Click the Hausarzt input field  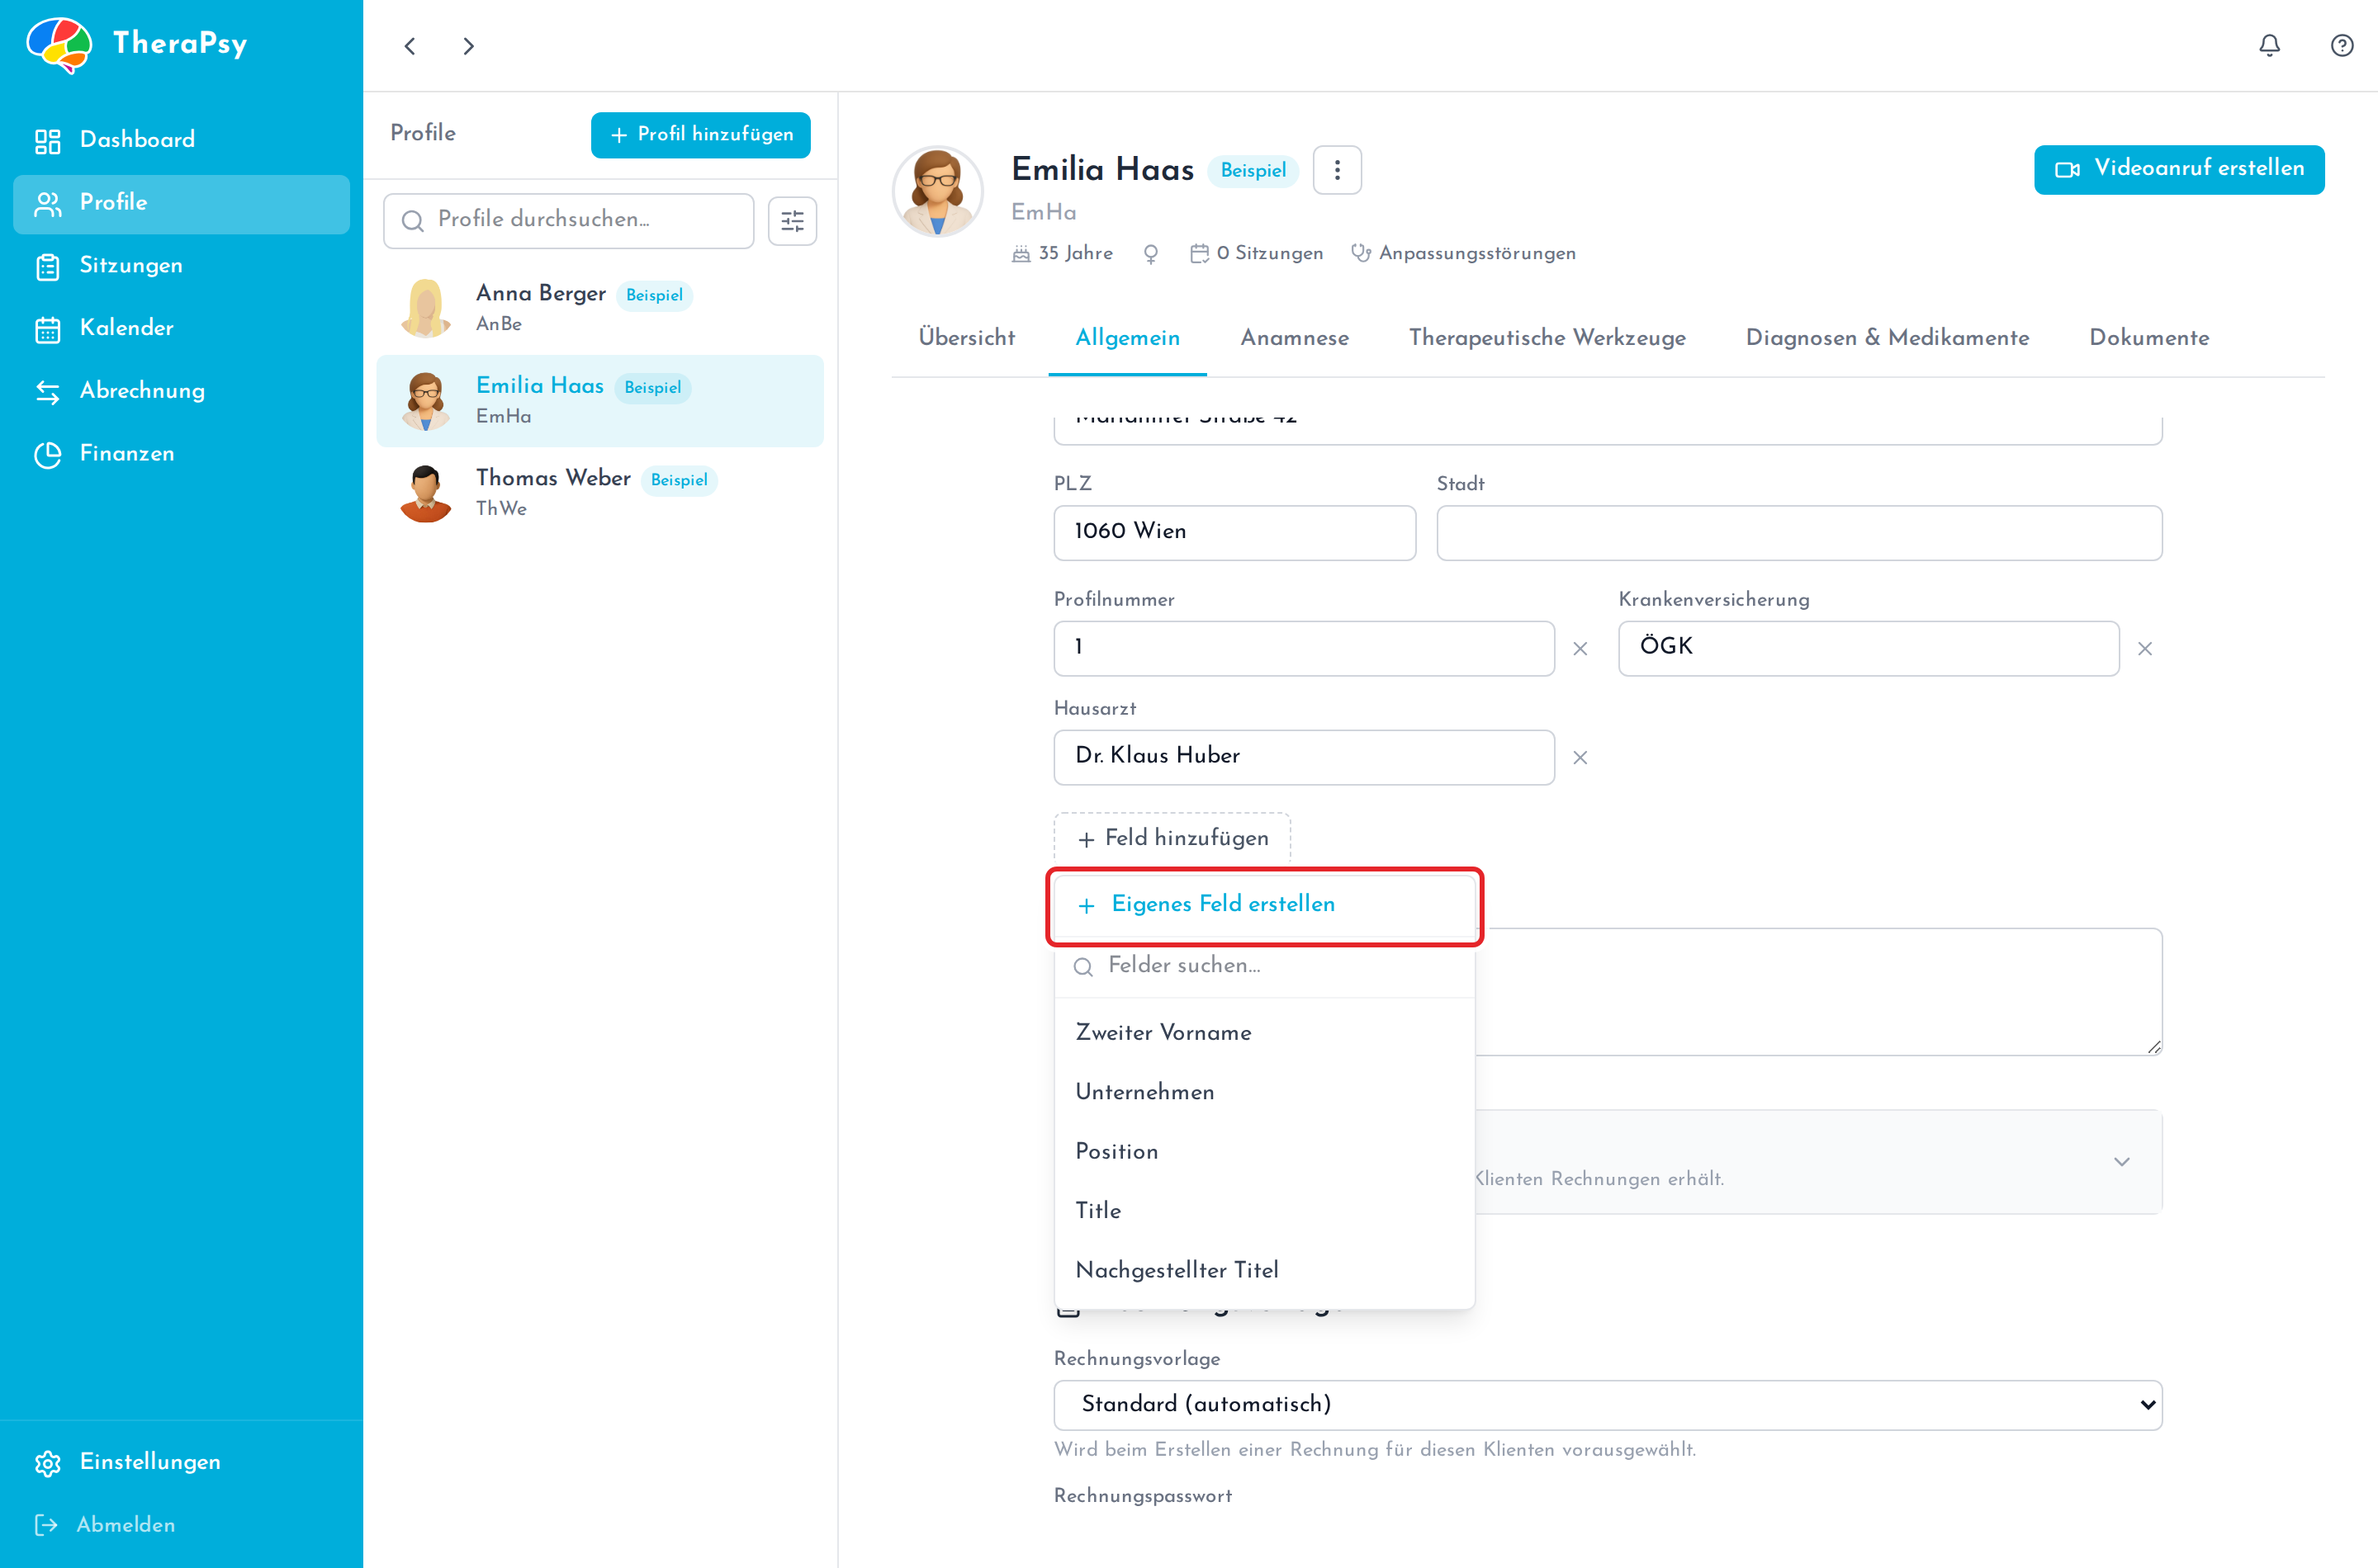[x=1304, y=757]
